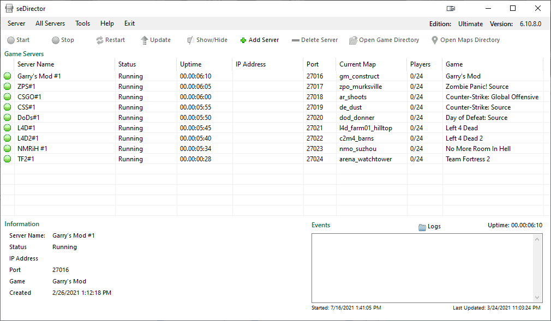Click the Delete Server button label
Viewport: 551px width, 321px height.
[320, 40]
